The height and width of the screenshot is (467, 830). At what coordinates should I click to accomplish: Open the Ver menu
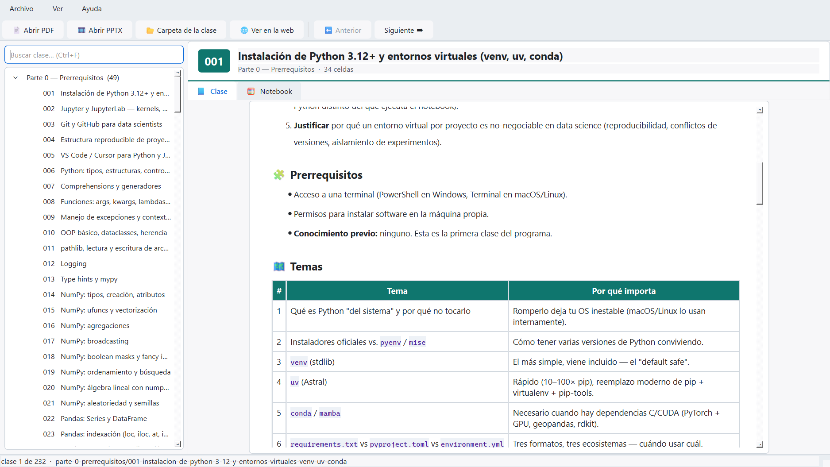58,8
